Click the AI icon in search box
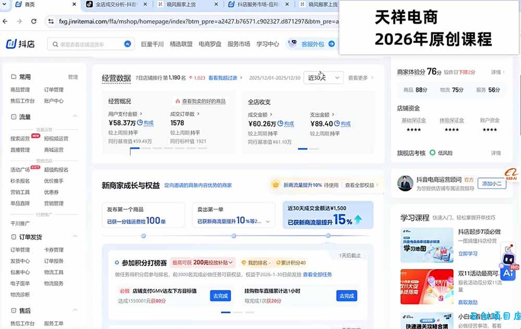The width and height of the screenshot is (521, 329). tap(128, 44)
